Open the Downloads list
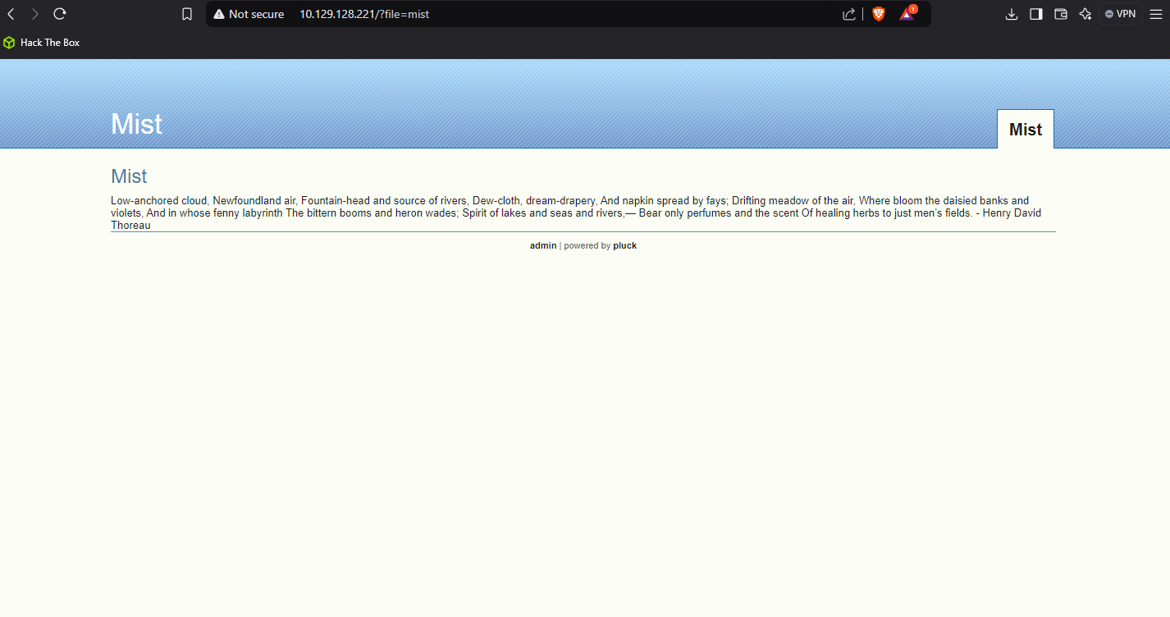Image resolution: width=1170 pixels, height=617 pixels. 1011,14
